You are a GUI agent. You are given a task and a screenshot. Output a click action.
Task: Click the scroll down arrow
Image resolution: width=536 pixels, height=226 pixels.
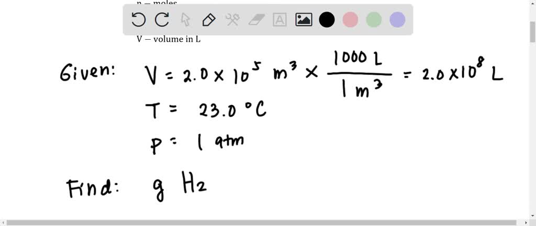point(532,216)
